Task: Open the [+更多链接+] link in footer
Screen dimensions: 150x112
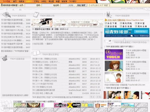Action: pyautogui.click(x=68, y=101)
